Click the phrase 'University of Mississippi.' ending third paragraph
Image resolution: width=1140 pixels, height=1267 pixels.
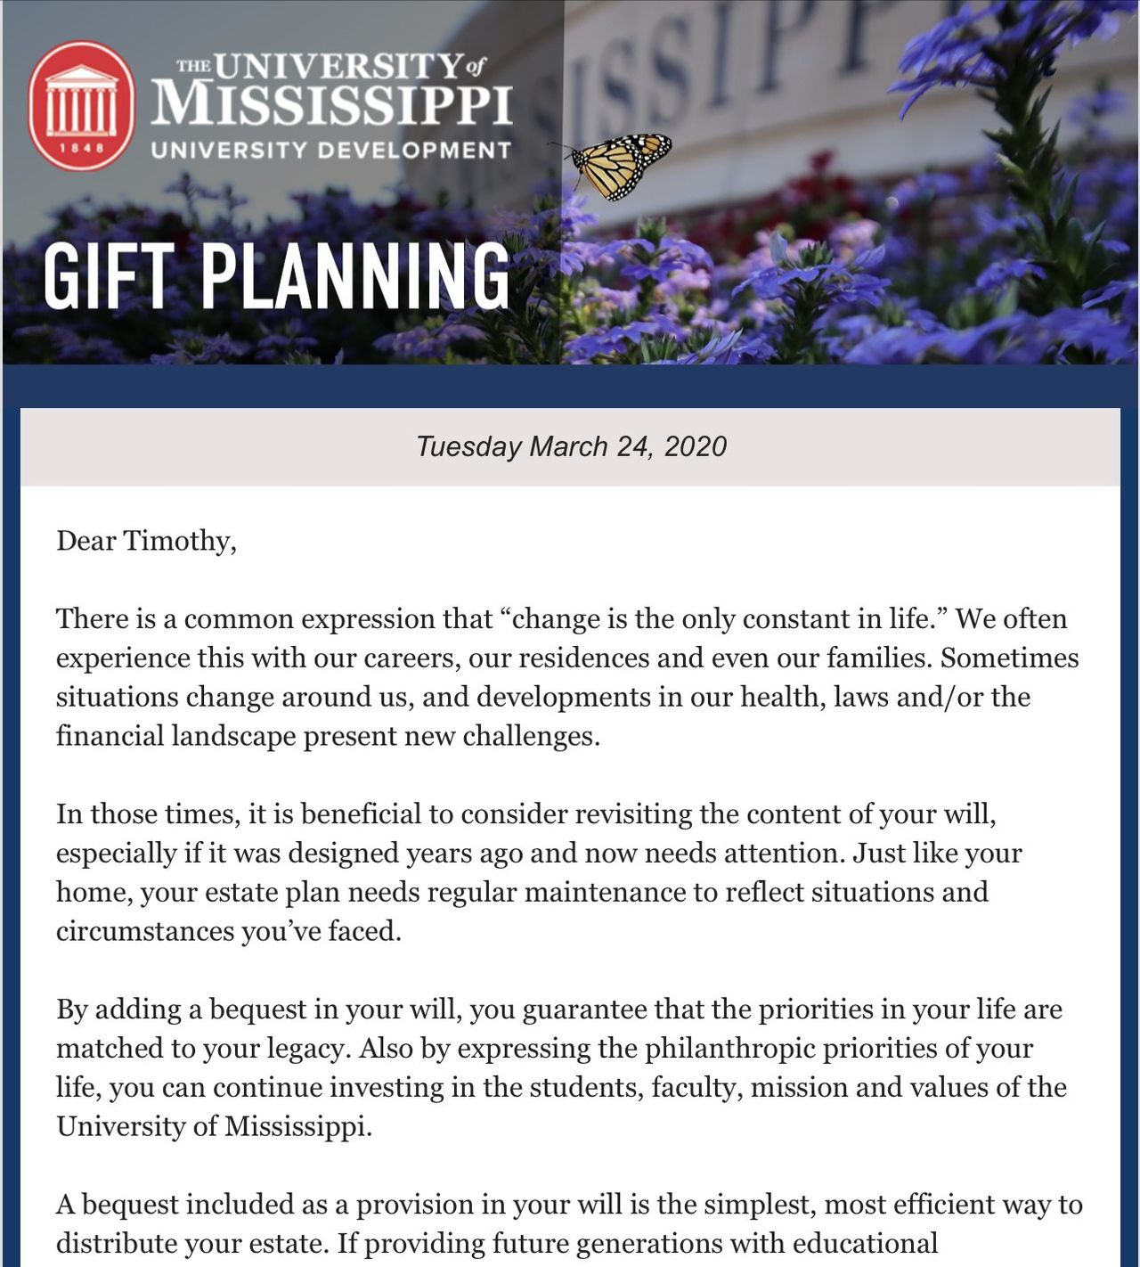point(214,1126)
